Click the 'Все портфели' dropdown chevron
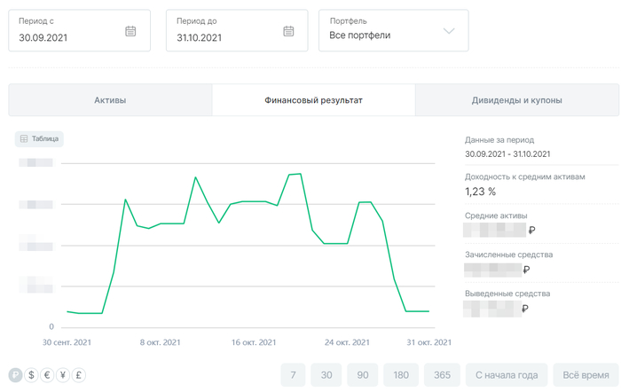 coord(449,31)
